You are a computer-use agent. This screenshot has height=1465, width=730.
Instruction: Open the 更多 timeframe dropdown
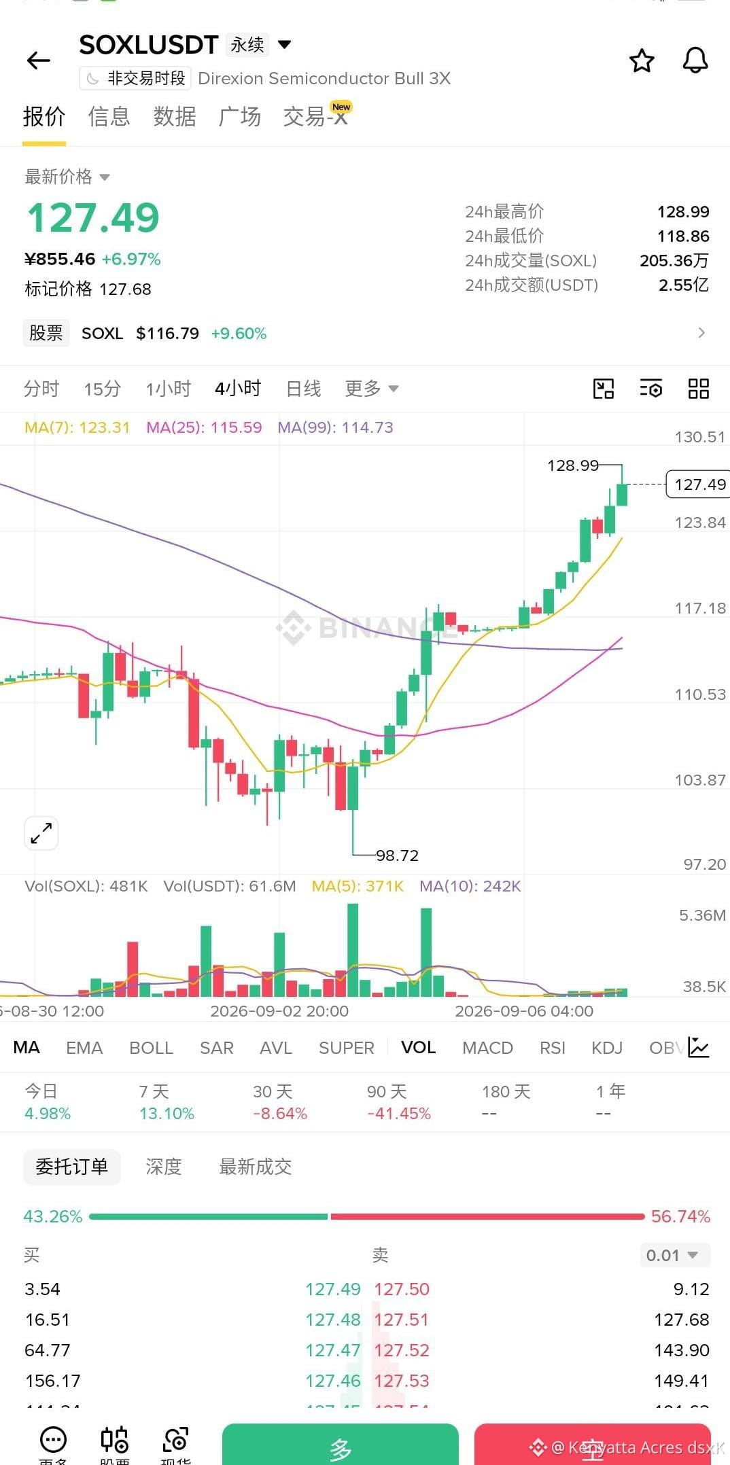[371, 389]
